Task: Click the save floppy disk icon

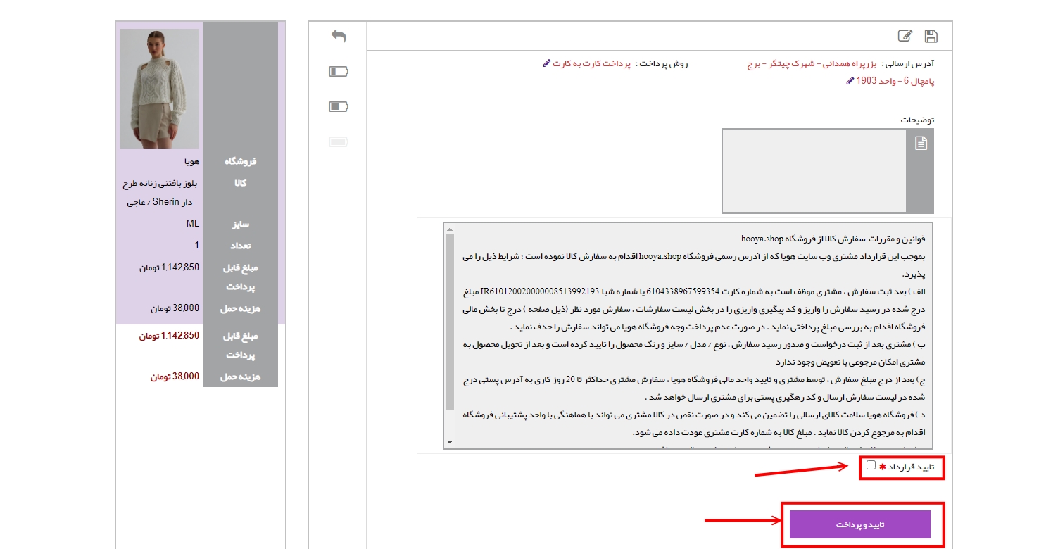Action: [931, 37]
